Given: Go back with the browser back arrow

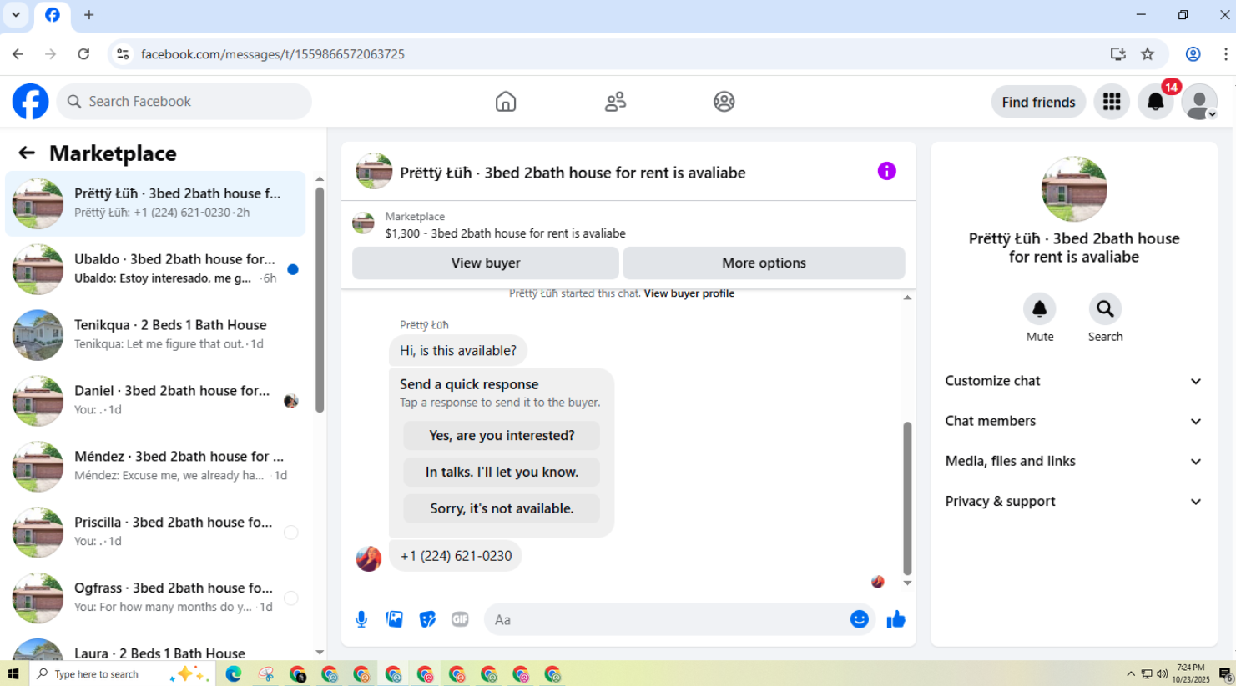Looking at the screenshot, I should point(18,54).
